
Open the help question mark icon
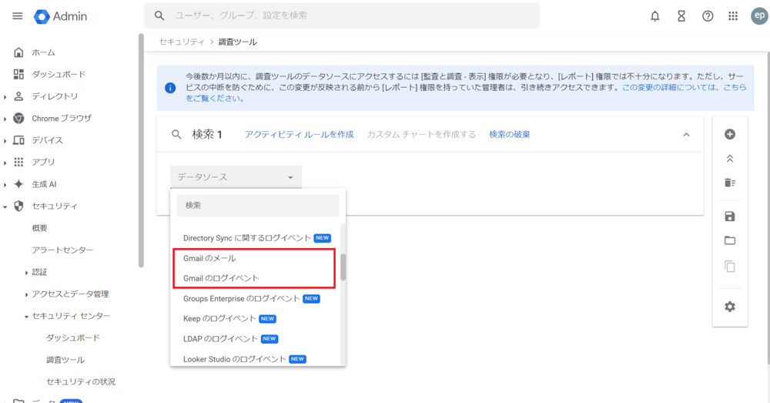[708, 16]
